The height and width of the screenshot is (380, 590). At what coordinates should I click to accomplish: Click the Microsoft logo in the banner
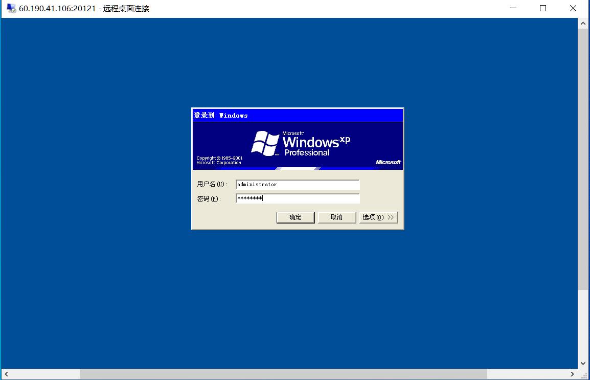[388, 162]
